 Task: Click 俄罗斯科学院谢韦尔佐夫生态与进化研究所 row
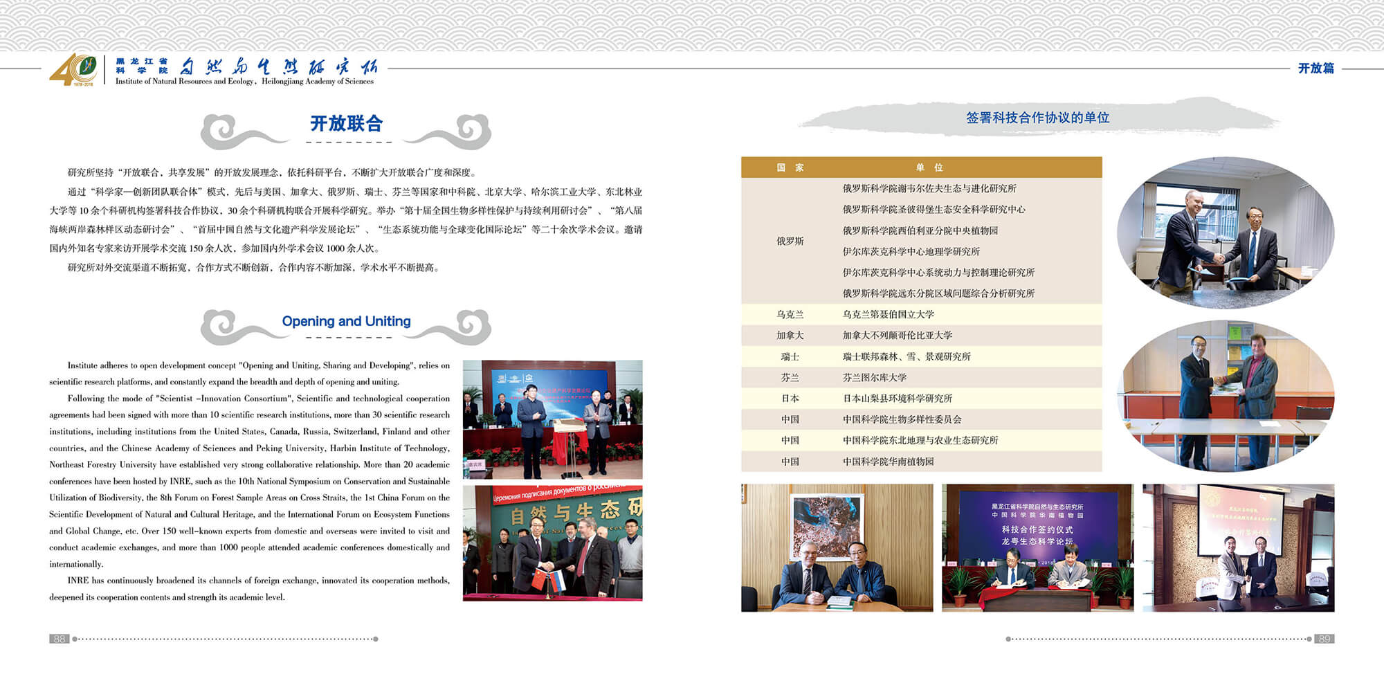pyautogui.click(x=929, y=188)
